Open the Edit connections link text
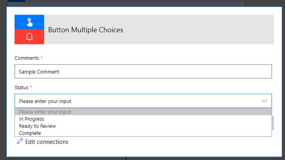Screen dimensions: 285x160 (47, 142)
